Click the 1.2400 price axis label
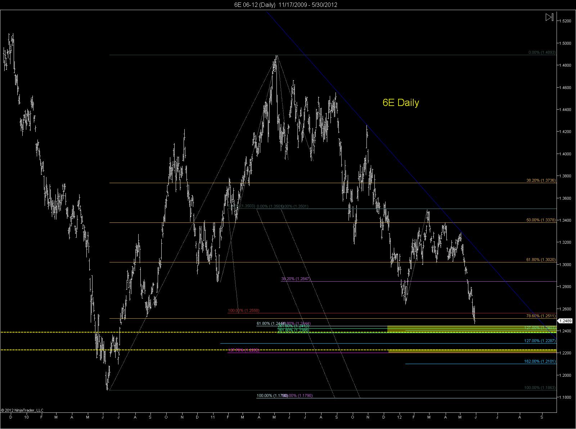576x429 pixels. pyautogui.click(x=565, y=331)
